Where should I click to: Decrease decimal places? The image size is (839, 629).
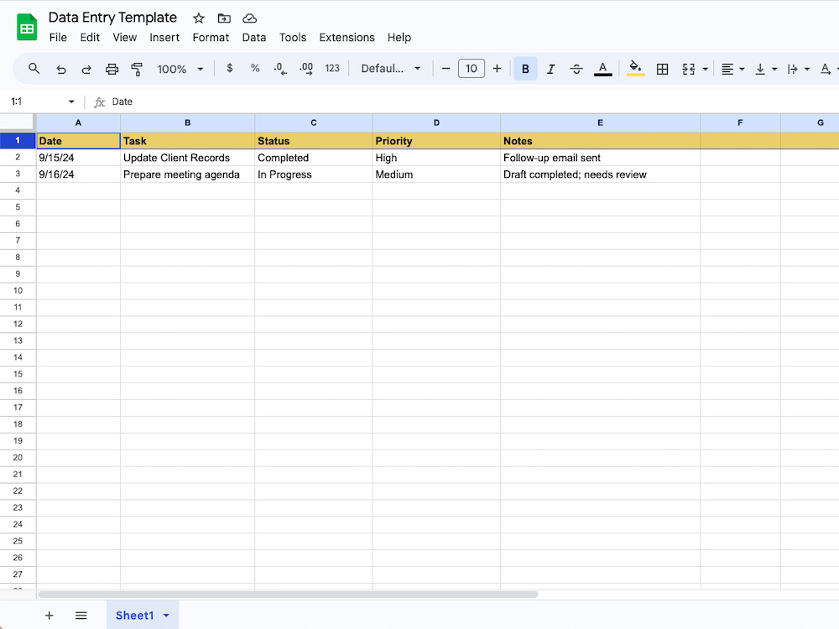(x=280, y=69)
